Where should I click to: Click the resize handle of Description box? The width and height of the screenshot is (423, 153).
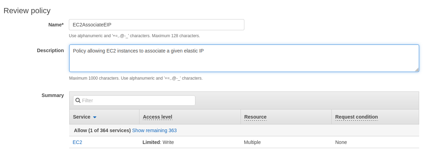click(x=417, y=70)
